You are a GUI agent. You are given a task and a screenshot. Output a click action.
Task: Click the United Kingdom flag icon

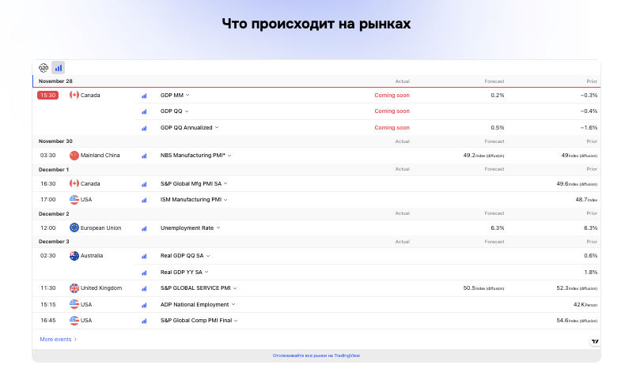pos(74,288)
